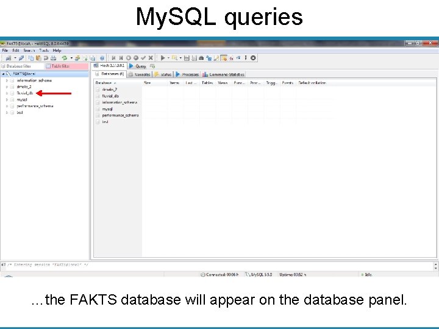Click the log panel vertical scrollbar

pyautogui.click(x=435, y=266)
